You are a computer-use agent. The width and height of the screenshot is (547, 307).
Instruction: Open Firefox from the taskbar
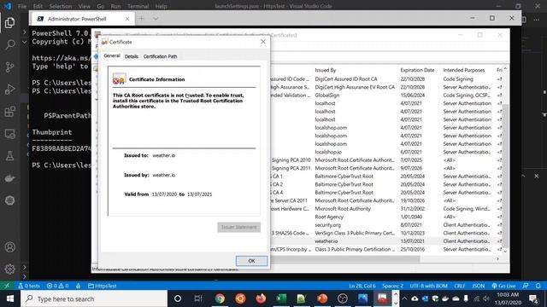pyautogui.click(x=261, y=298)
